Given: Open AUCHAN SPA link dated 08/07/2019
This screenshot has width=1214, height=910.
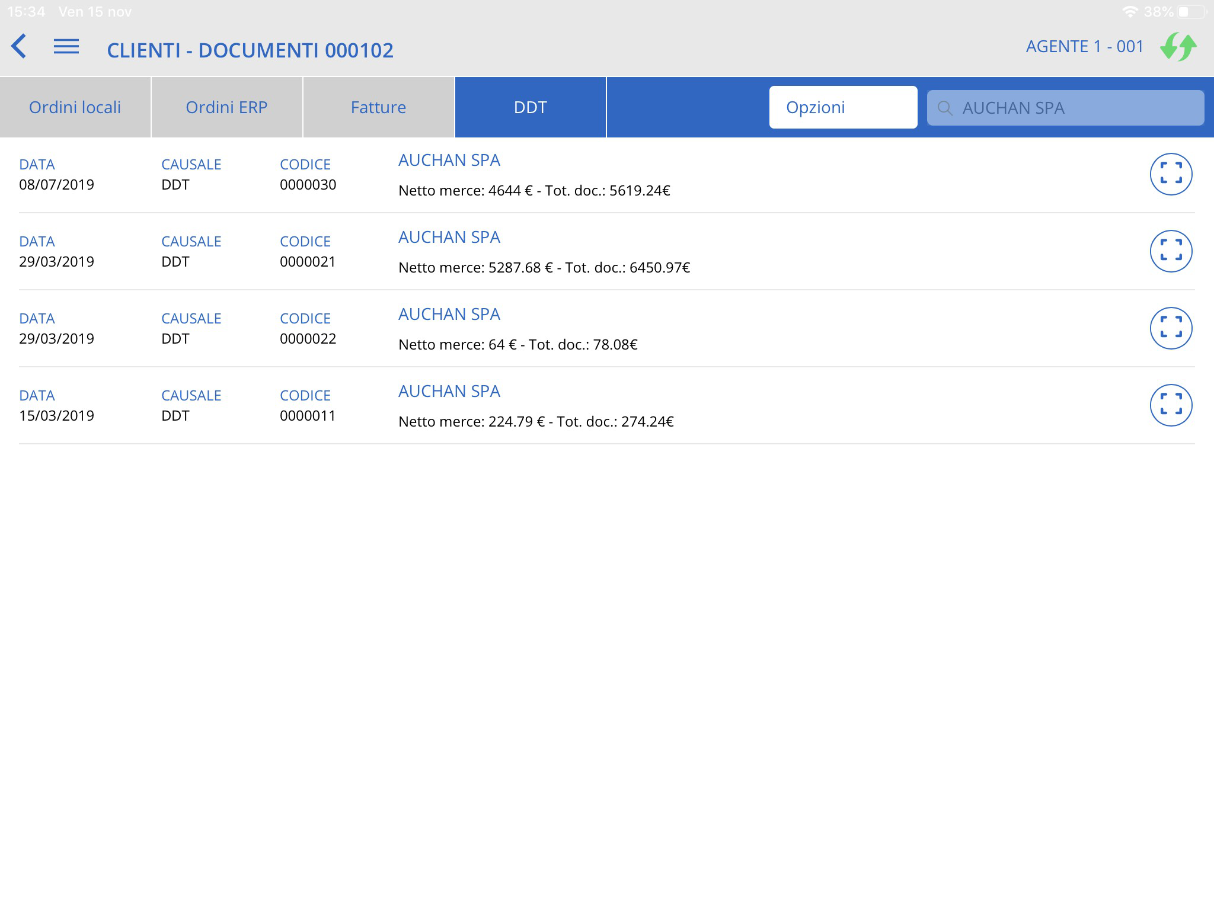Looking at the screenshot, I should click(x=449, y=160).
